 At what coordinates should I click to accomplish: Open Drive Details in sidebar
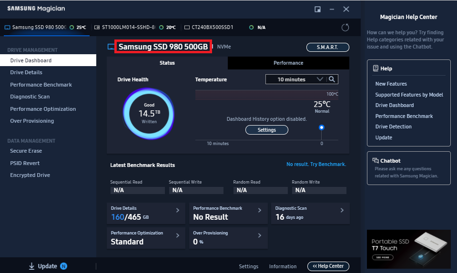click(x=26, y=72)
